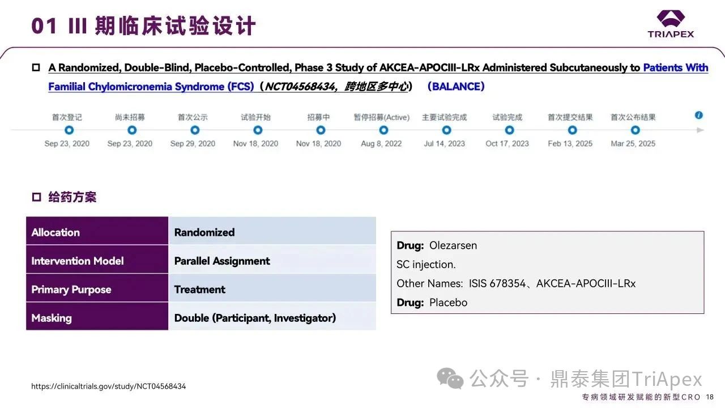
Task: Click the slide title 01 III 期临床试验设计
Action: (x=143, y=26)
